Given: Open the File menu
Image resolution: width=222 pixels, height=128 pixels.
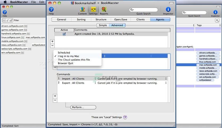Looking at the screenshot, I should click(33, 2).
